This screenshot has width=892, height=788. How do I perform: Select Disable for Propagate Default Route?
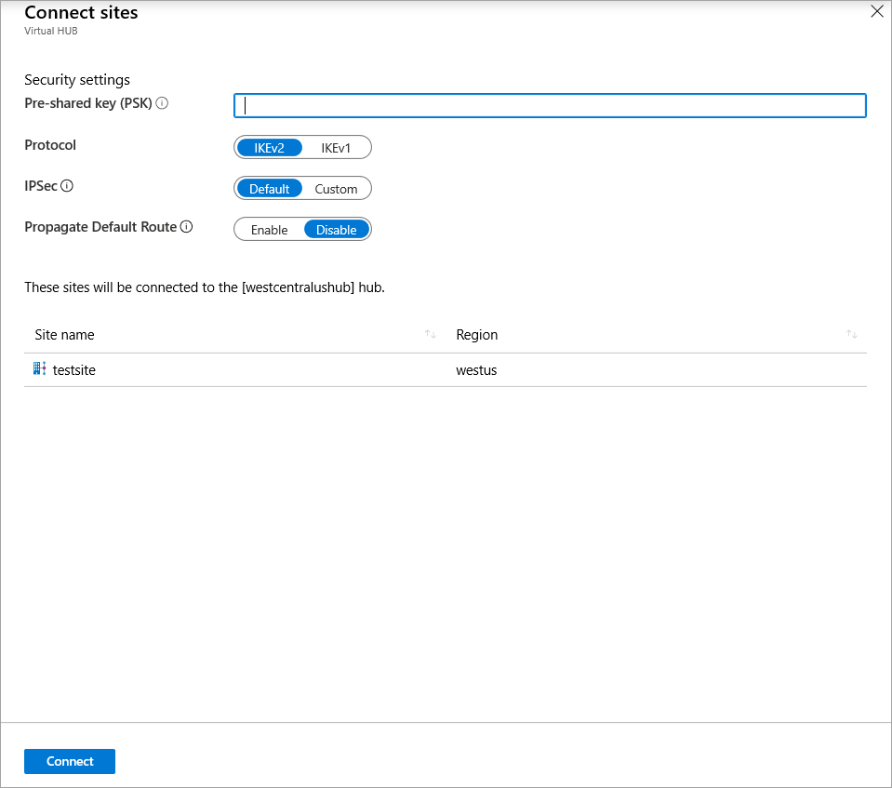click(336, 230)
